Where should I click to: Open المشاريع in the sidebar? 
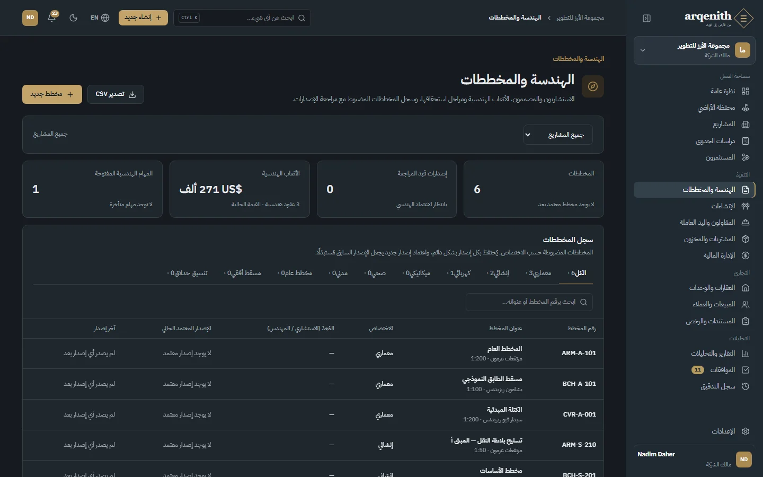(694, 124)
